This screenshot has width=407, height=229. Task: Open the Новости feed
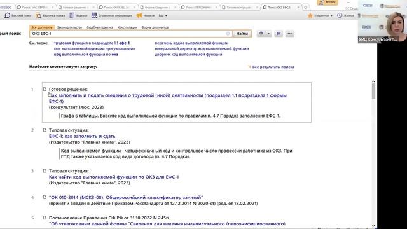pyautogui.click(x=146, y=15)
